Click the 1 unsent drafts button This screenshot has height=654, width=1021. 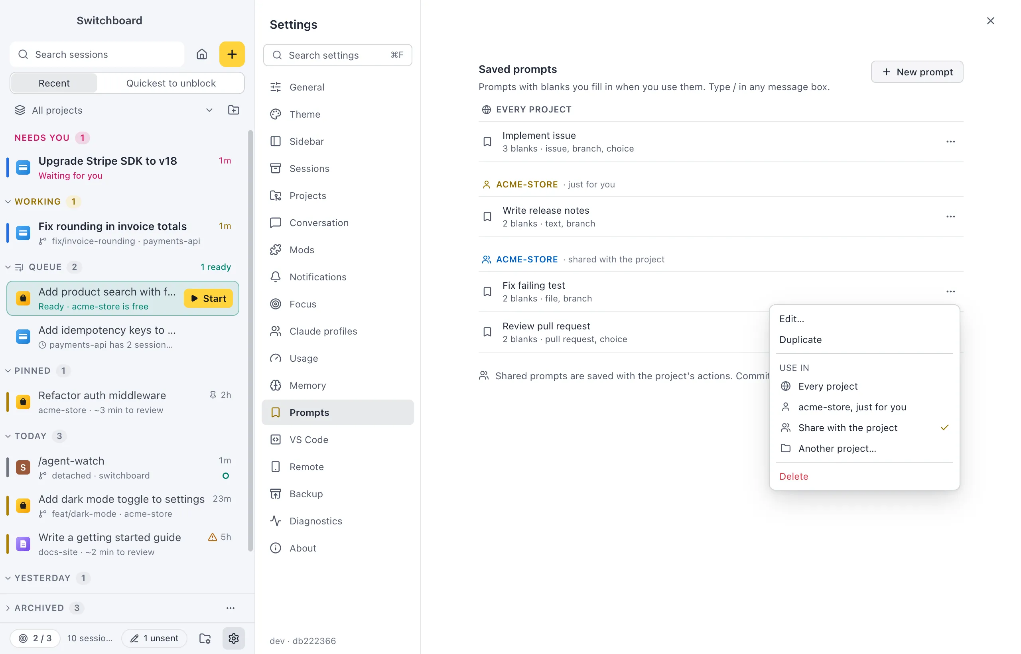(154, 638)
